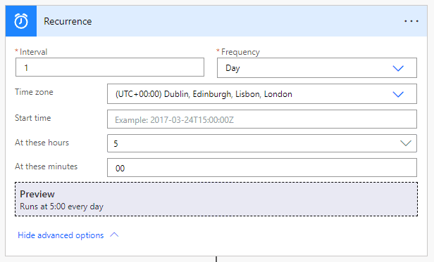Collapse with Hide advanced options link
434x262 pixels.
tap(61, 235)
